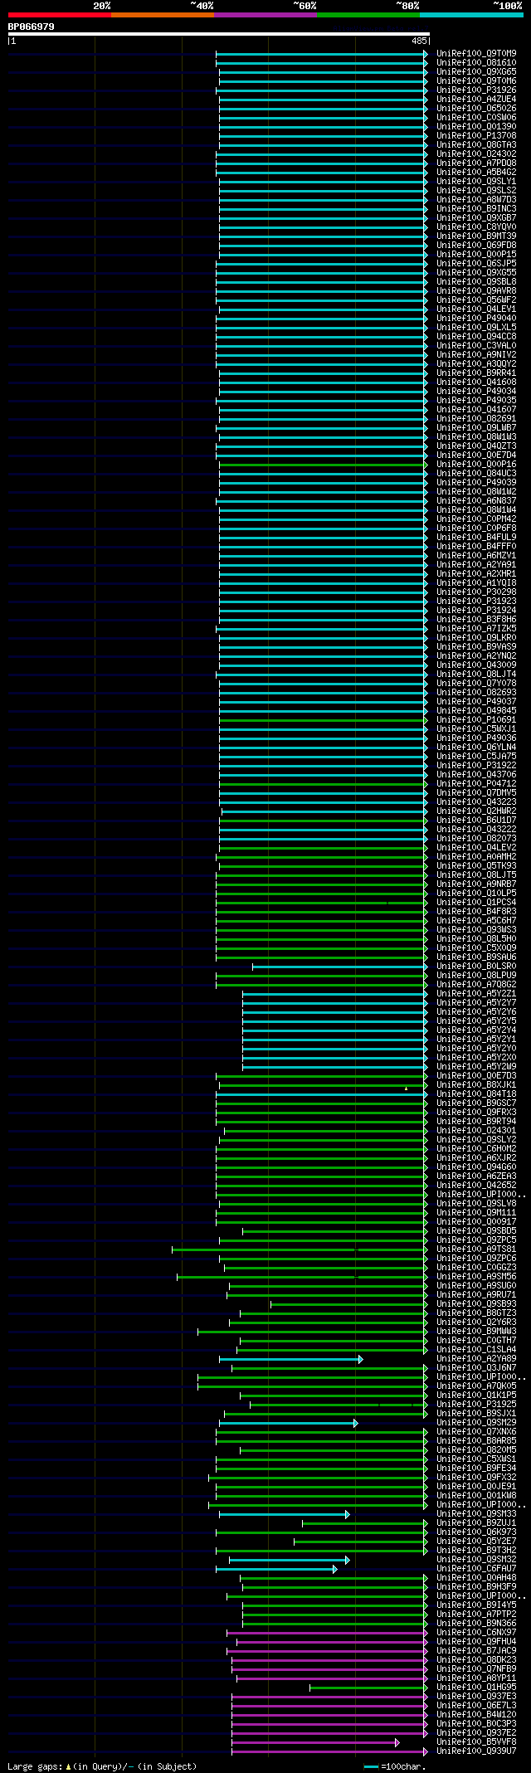Select label UniRef100_Q9SB93
Viewport: 531px width, 1773px height.
476,1303
